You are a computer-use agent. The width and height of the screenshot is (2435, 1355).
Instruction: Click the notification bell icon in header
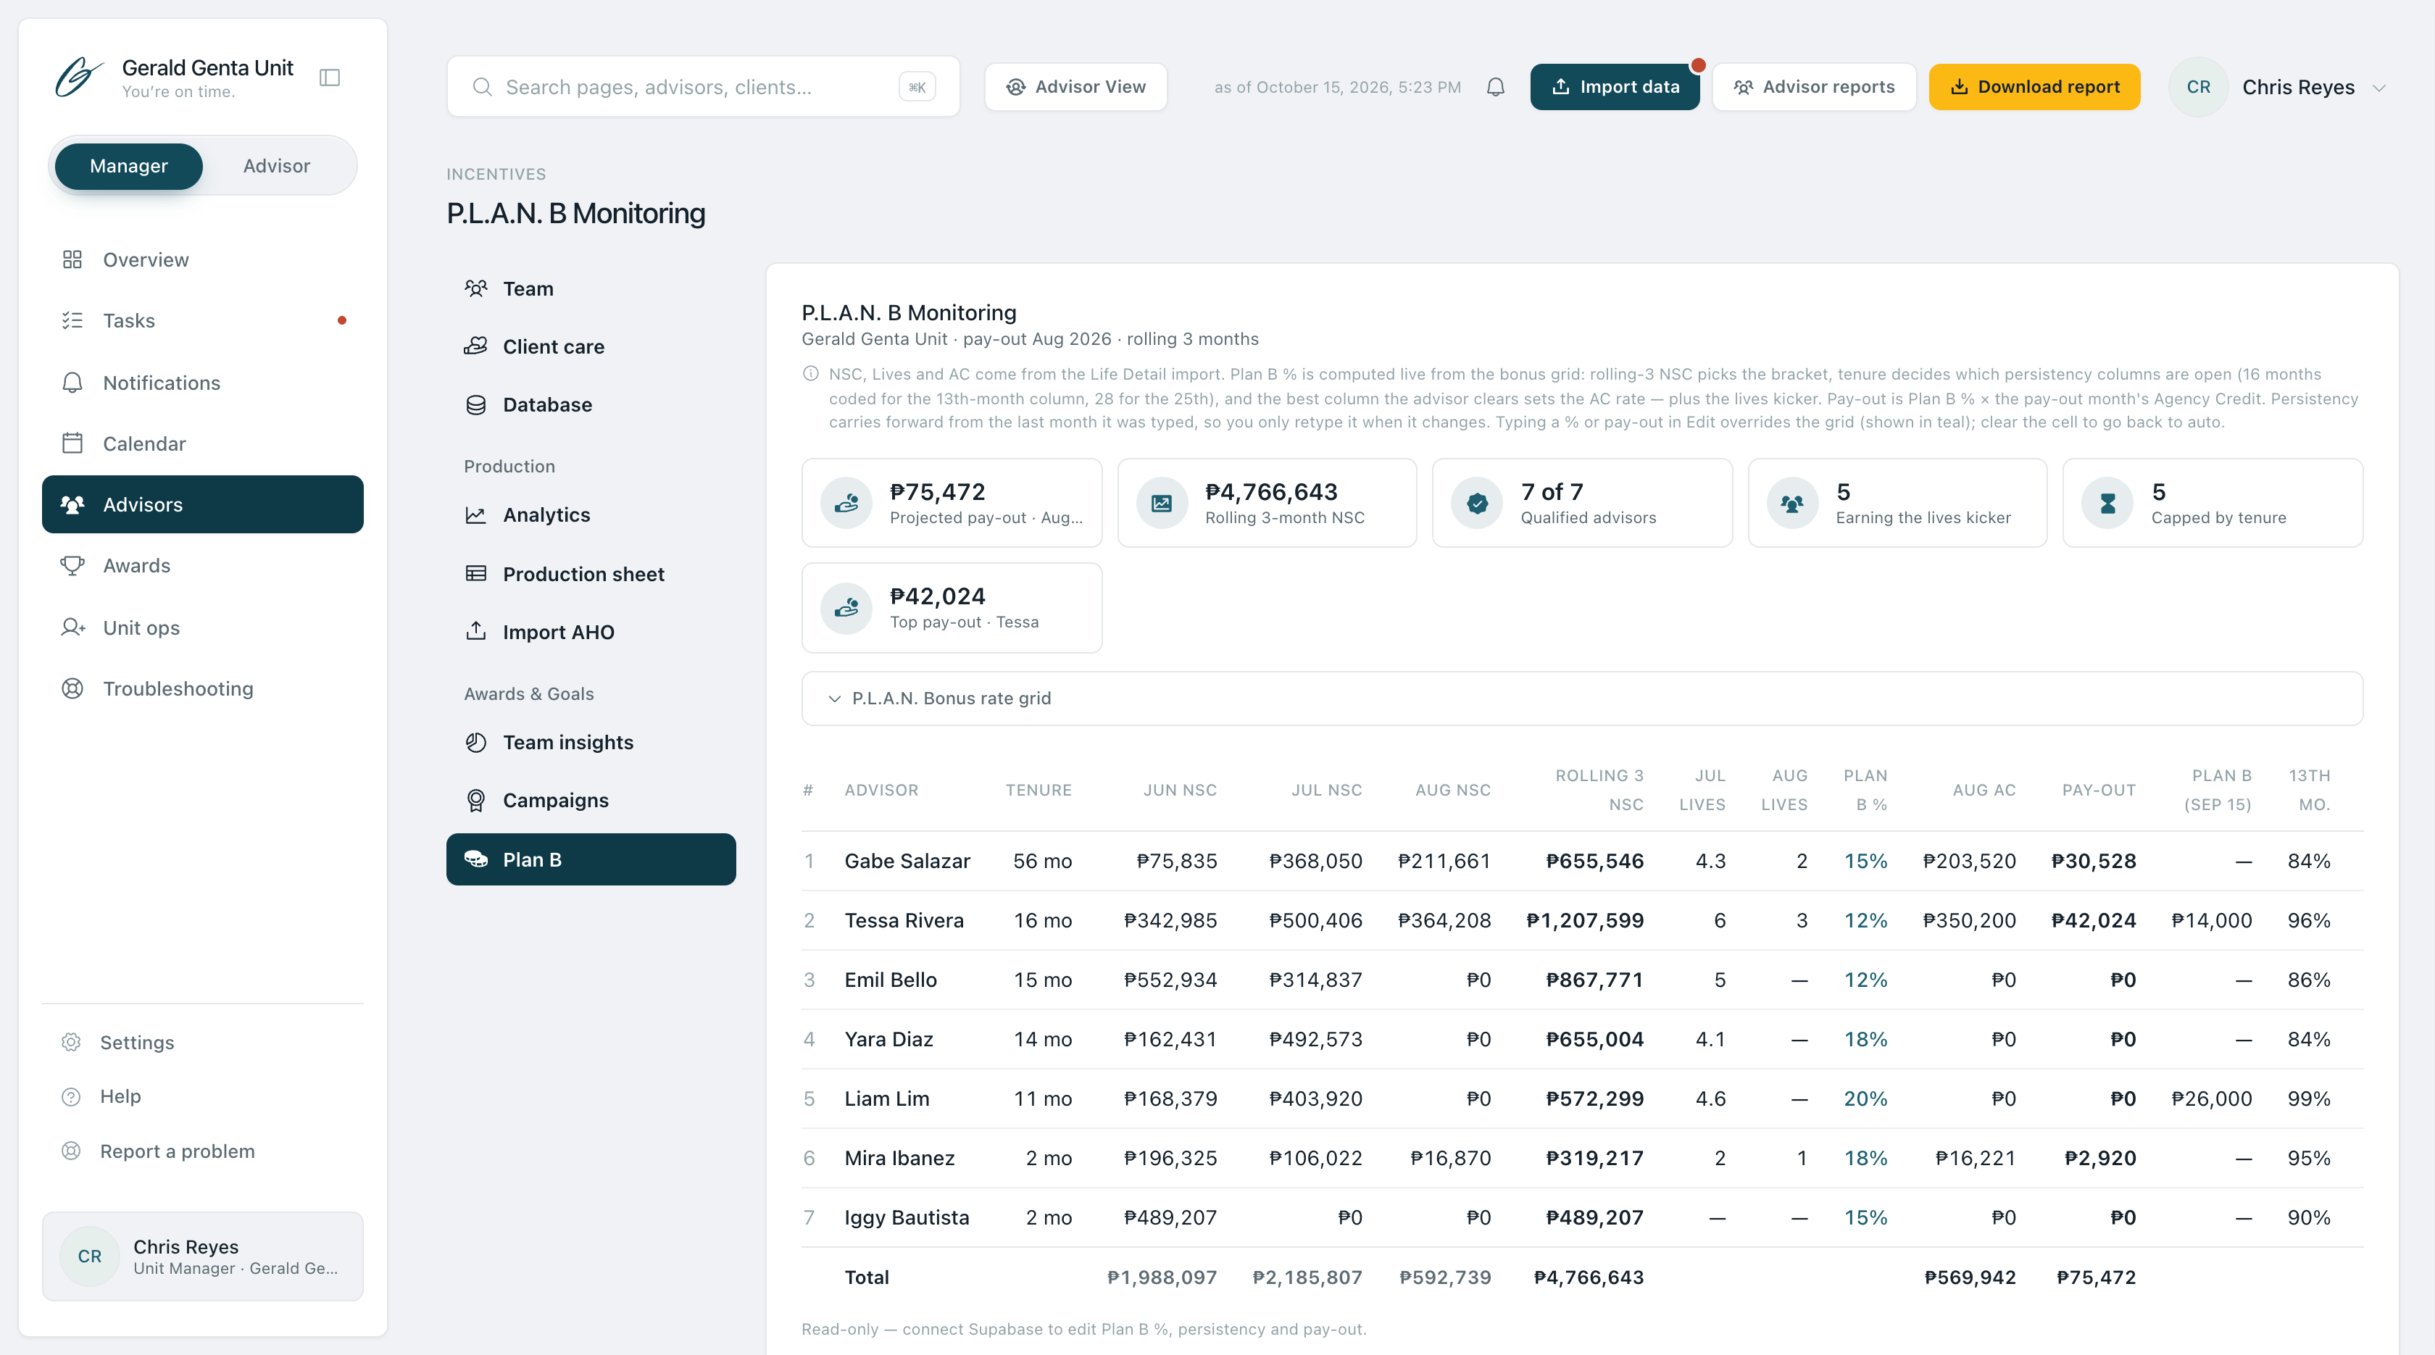point(1495,87)
